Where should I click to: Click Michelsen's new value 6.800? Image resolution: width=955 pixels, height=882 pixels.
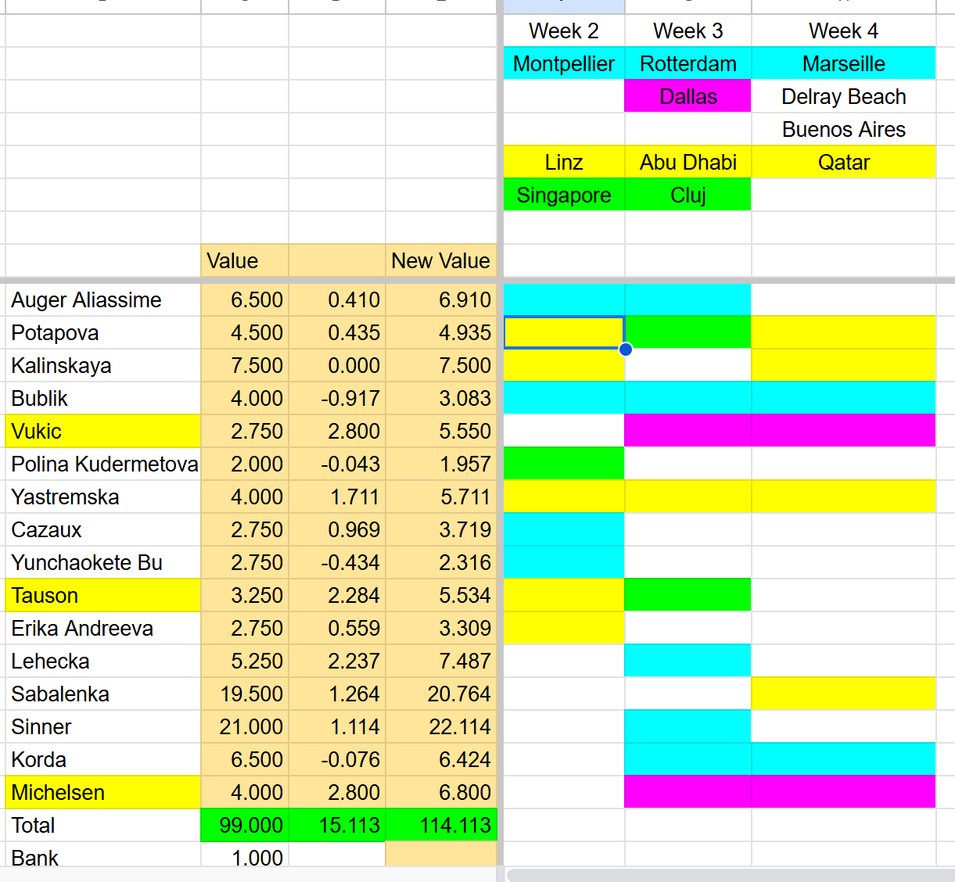coord(441,793)
